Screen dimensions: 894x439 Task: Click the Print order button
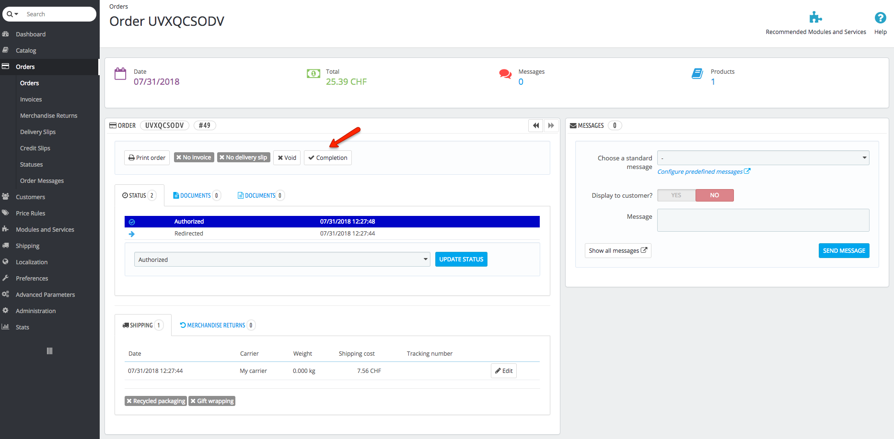click(147, 158)
